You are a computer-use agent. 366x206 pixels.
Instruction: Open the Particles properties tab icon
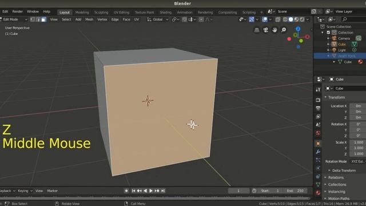pos(318,160)
